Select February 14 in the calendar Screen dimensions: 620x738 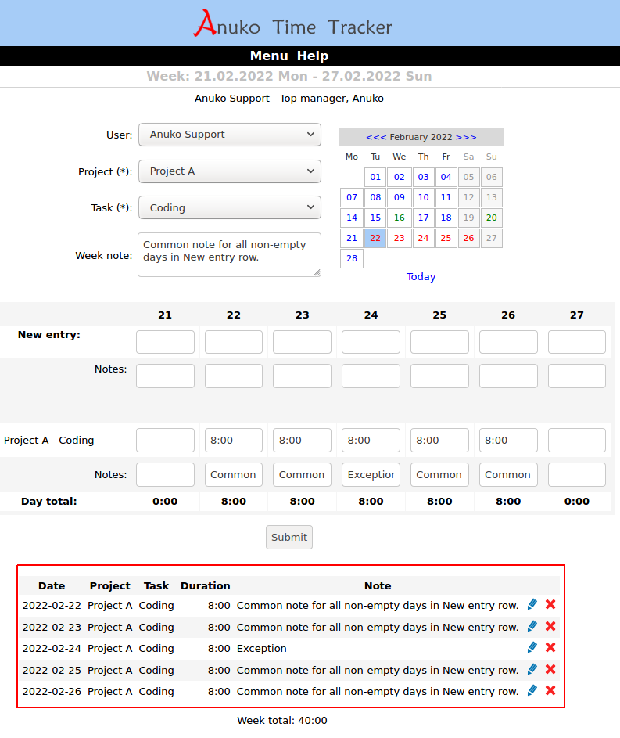tap(352, 218)
